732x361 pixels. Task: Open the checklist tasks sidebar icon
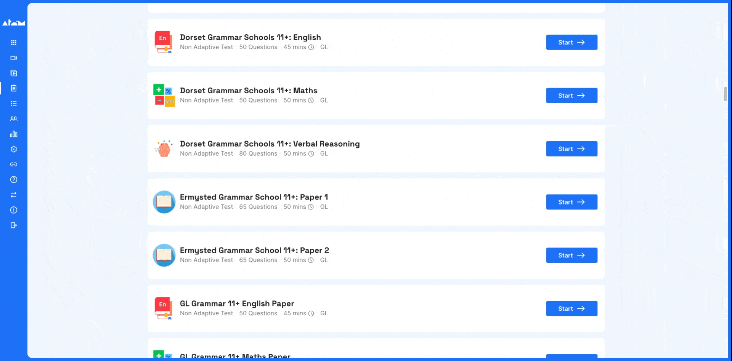click(x=14, y=104)
